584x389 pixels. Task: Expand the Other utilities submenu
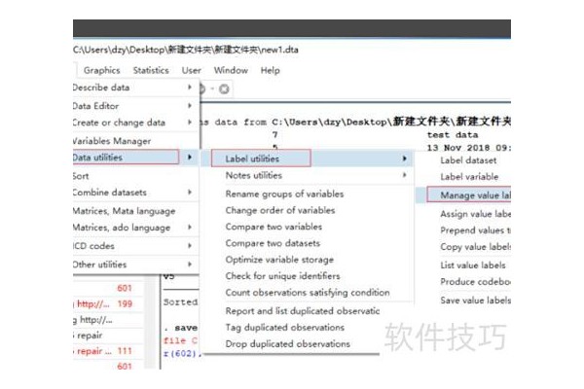pos(131,264)
